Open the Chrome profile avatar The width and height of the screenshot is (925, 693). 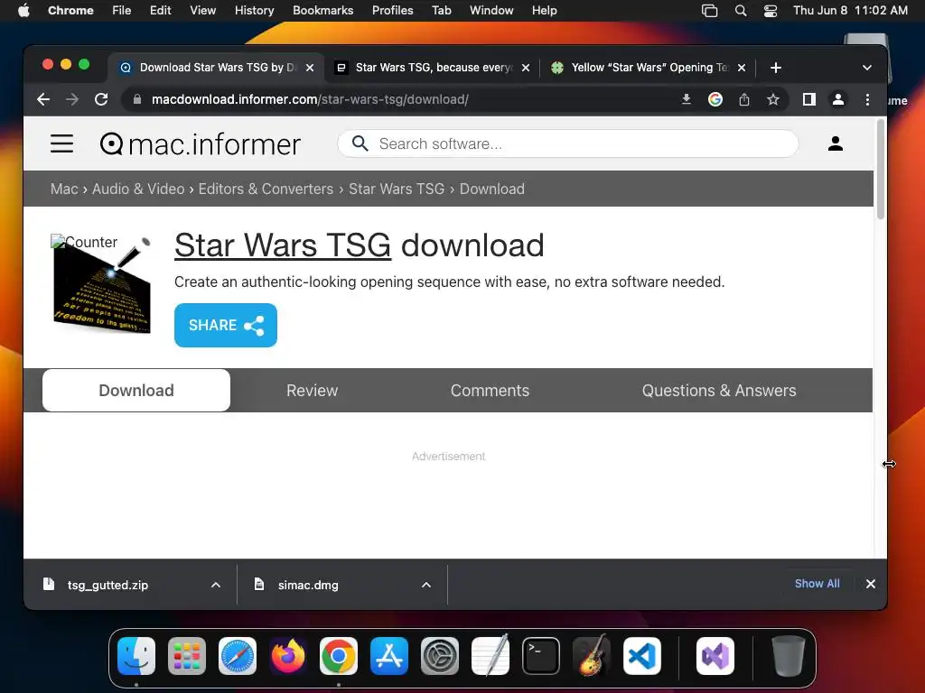(x=837, y=99)
